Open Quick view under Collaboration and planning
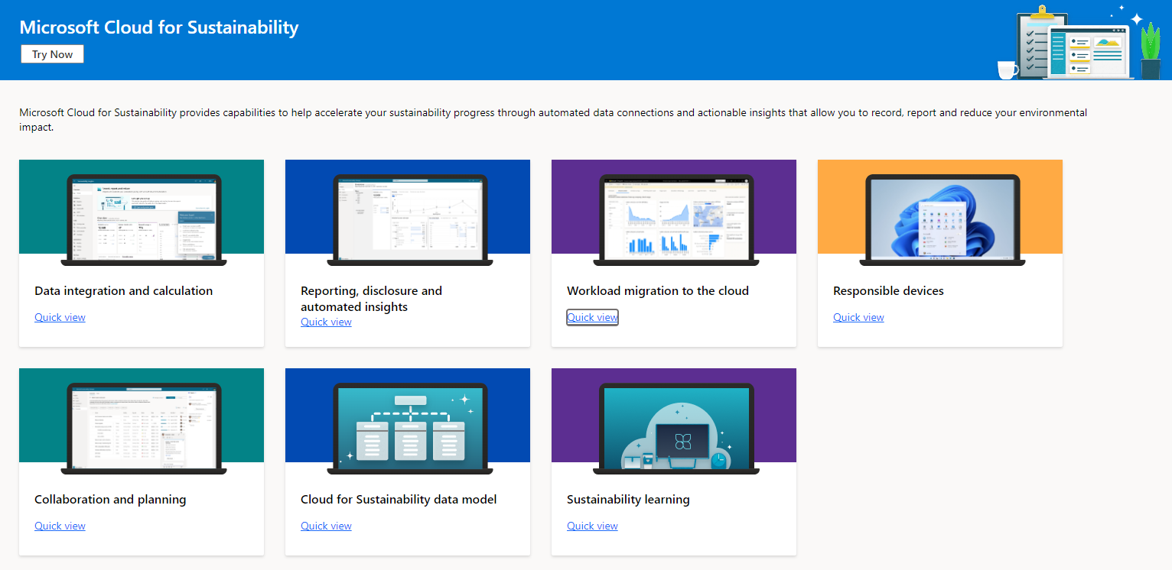 tap(60, 525)
